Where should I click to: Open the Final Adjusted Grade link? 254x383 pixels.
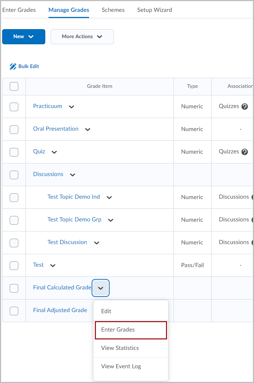point(60,310)
